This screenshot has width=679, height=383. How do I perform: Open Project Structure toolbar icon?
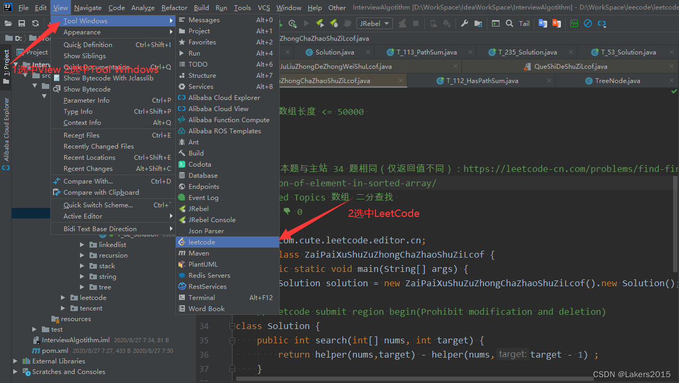pyautogui.click(x=478, y=23)
